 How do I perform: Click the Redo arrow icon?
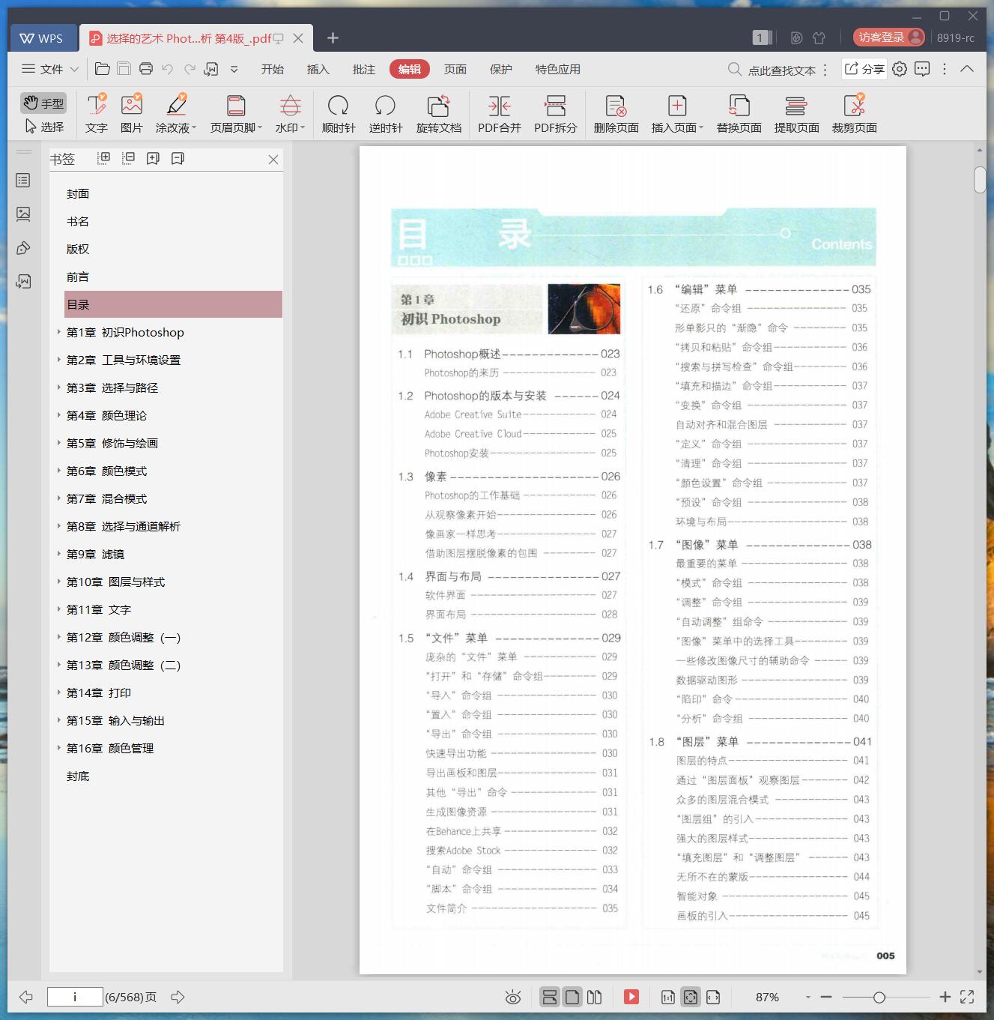point(190,69)
